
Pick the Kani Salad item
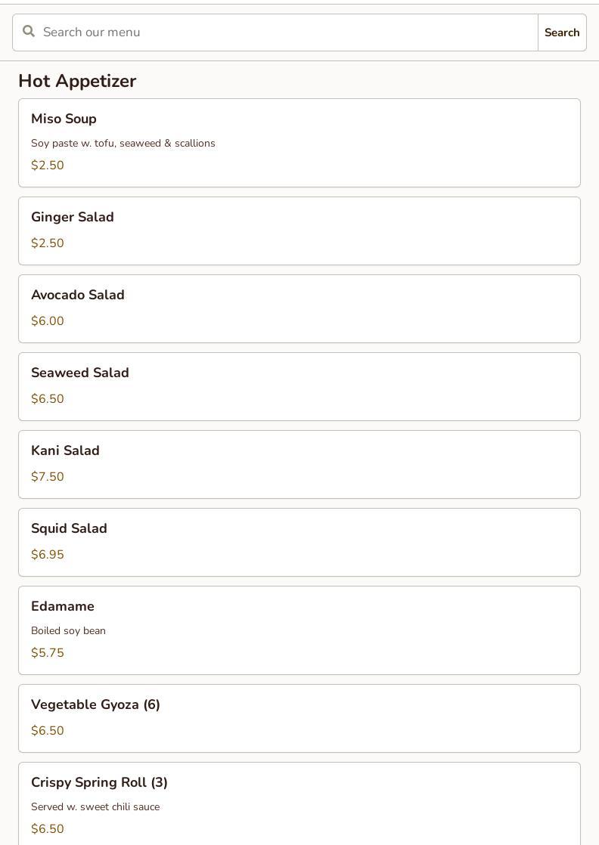[x=299, y=464]
